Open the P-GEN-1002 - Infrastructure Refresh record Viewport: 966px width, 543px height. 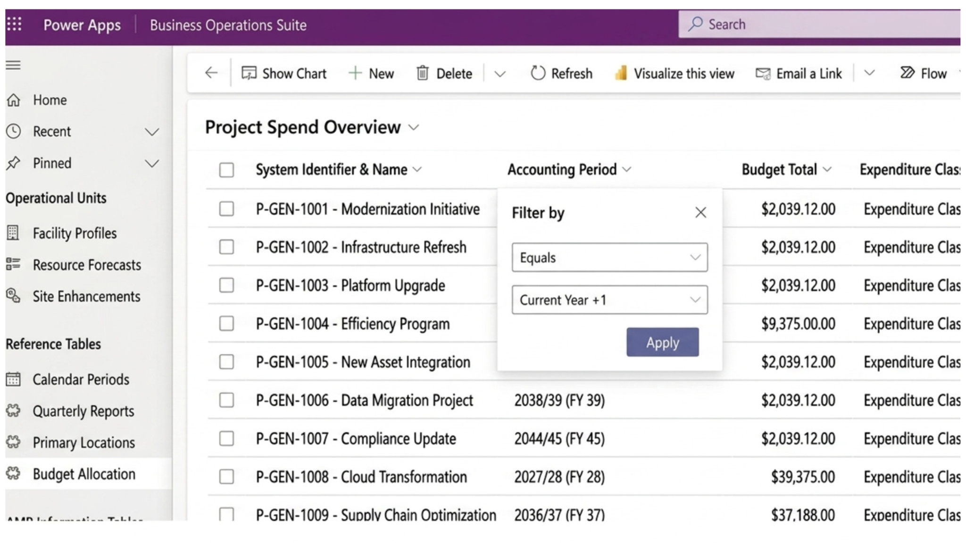point(361,247)
